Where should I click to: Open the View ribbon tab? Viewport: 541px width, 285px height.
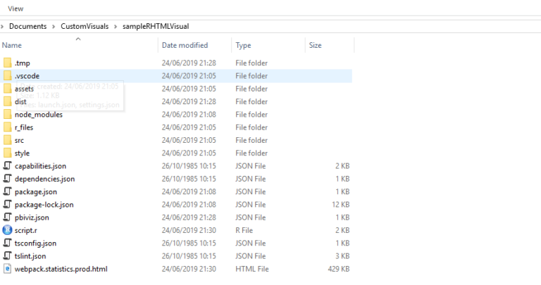pyautogui.click(x=15, y=8)
